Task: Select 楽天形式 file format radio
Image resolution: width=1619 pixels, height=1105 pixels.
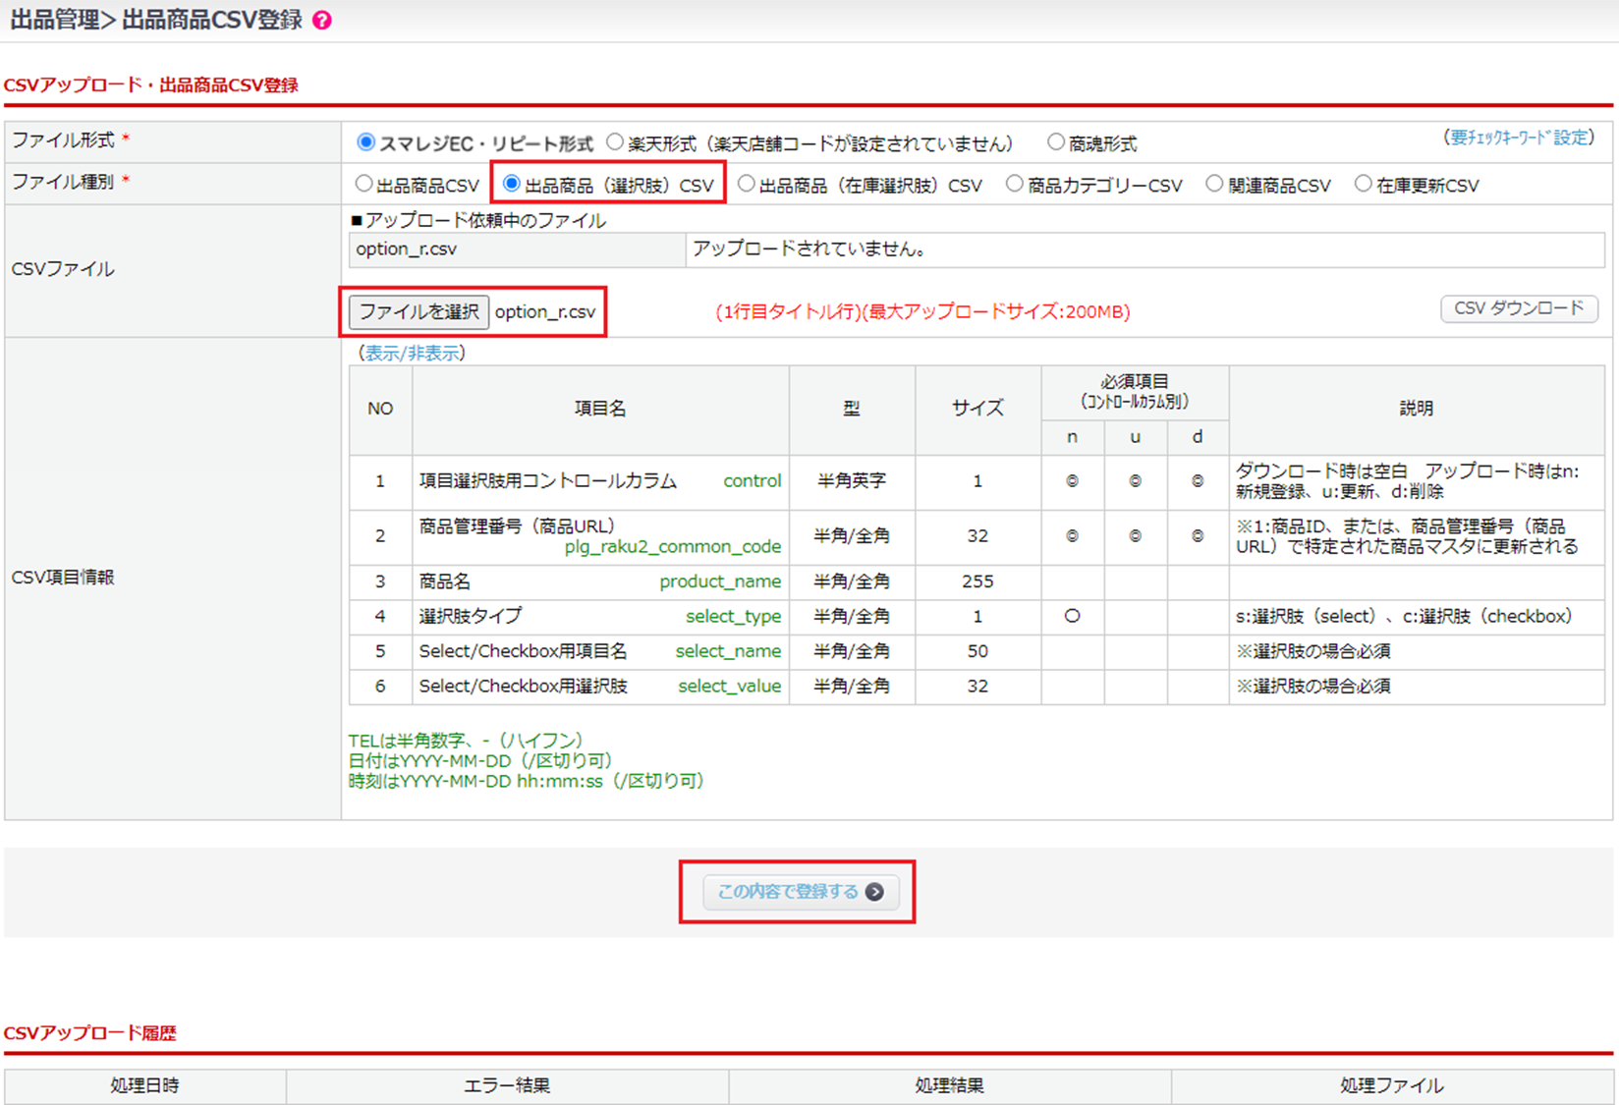Action: click(x=616, y=142)
